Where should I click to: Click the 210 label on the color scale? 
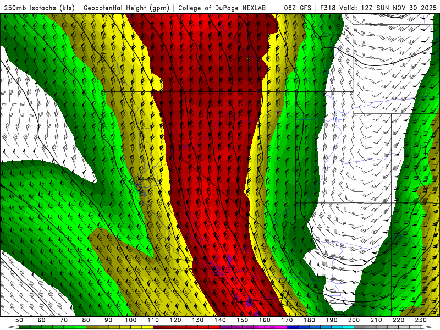(x=376, y=320)
